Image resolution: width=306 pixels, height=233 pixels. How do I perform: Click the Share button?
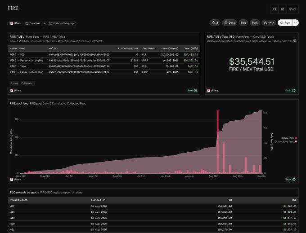(292, 9)
